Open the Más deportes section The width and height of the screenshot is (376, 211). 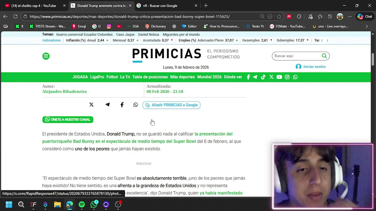click(x=182, y=77)
